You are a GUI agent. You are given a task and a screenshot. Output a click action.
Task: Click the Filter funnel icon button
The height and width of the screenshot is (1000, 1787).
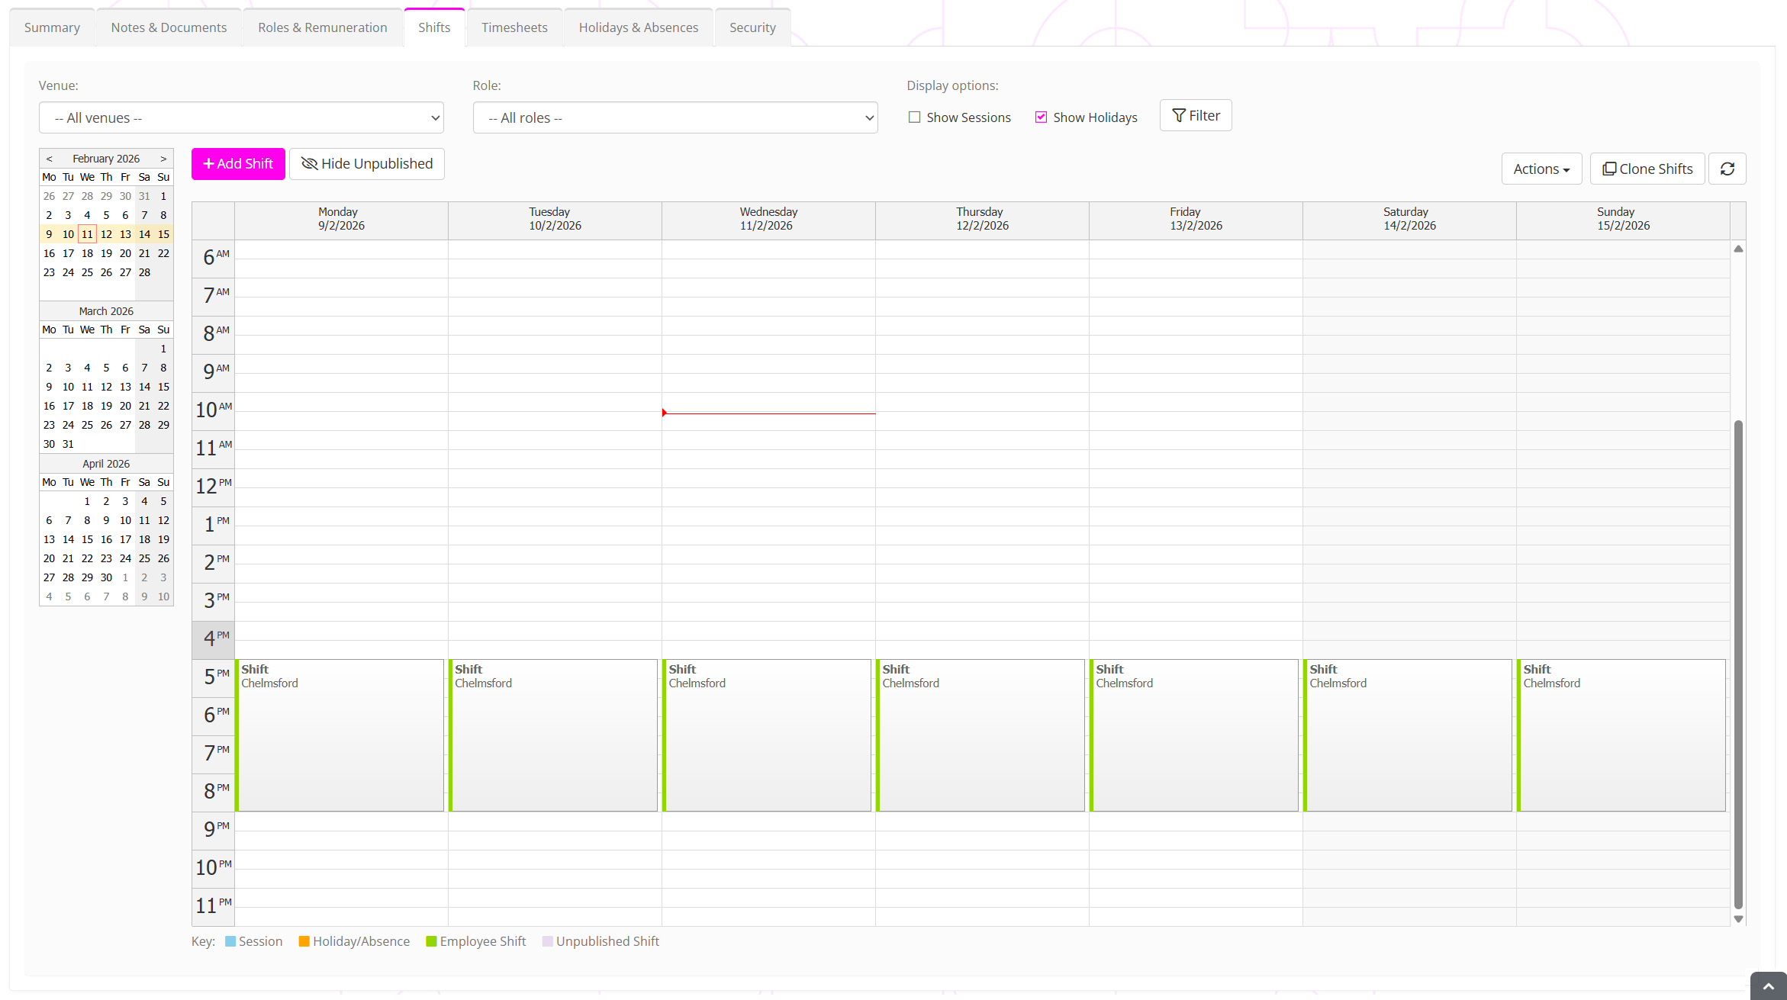pyautogui.click(x=1179, y=115)
